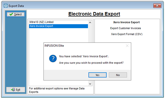The height and width of the screenshot is (99, 165).
Task: Click the proceed with the export question text
Action: [91, 63]
